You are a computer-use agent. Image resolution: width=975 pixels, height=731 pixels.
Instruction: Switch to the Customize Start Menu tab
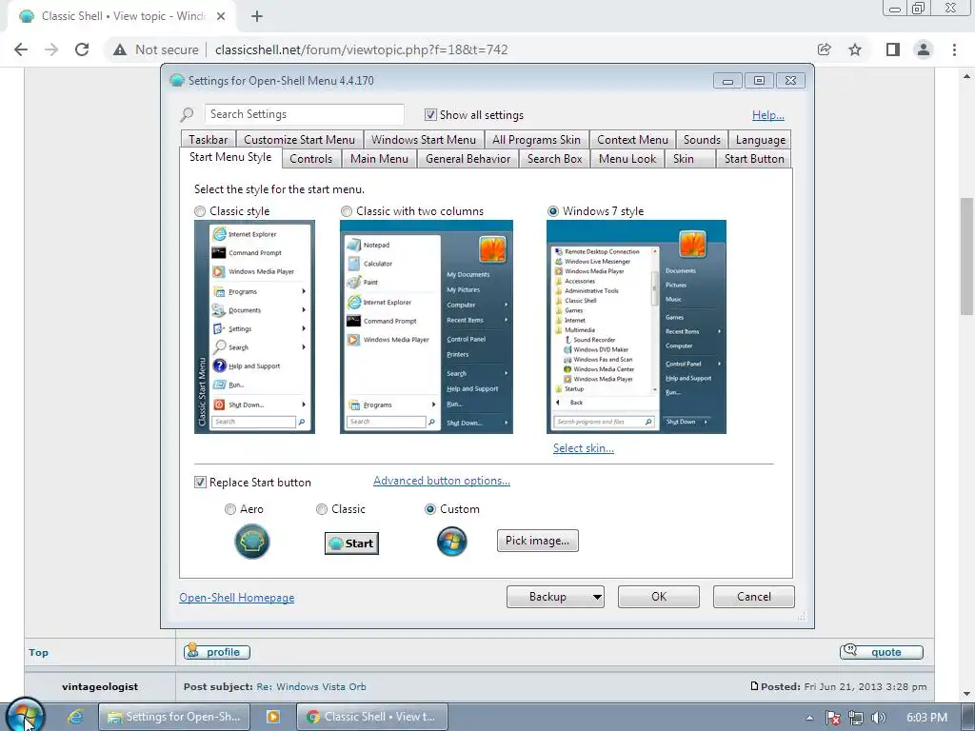pyautogui.click(x=299, y=140)
